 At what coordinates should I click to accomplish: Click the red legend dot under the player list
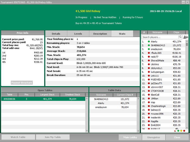pos(184,131)
